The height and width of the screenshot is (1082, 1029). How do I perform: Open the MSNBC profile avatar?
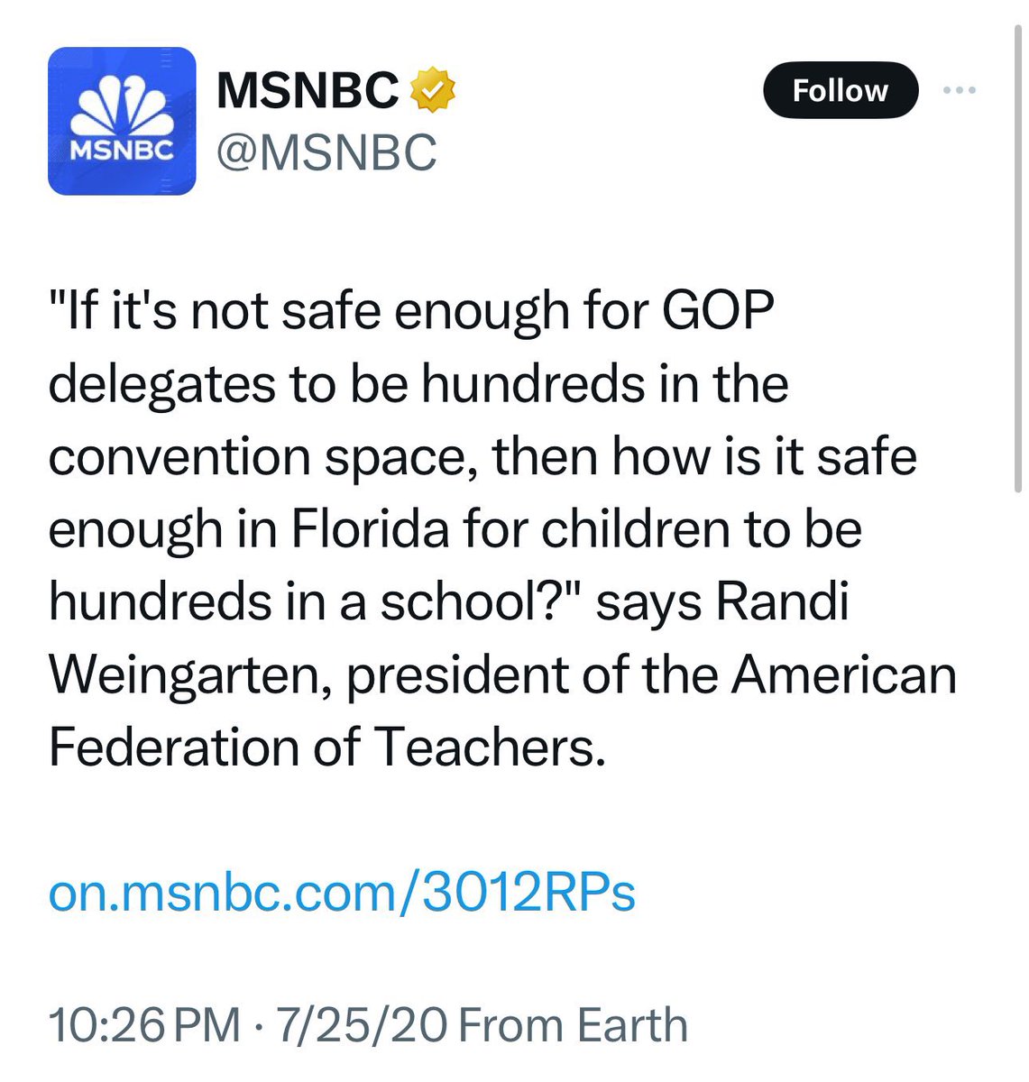122,121
